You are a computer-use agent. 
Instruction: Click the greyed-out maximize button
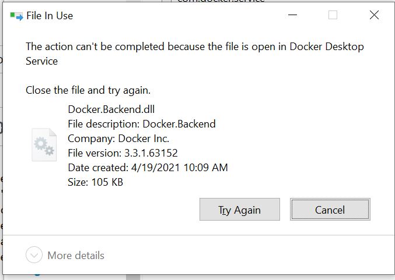coord(333,15)
